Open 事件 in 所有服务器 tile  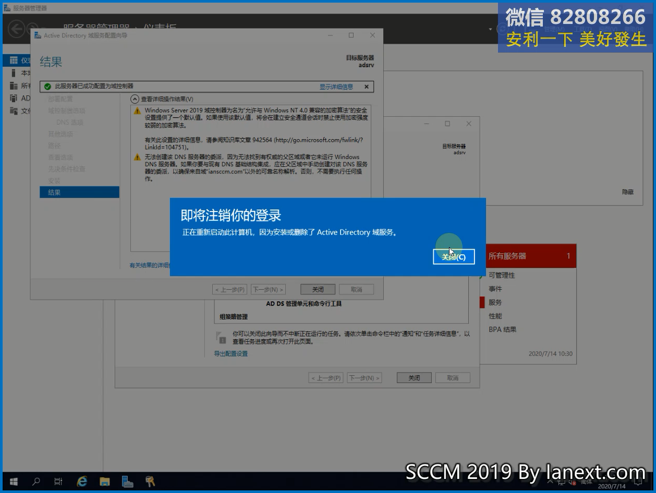[x=495, y=289]
